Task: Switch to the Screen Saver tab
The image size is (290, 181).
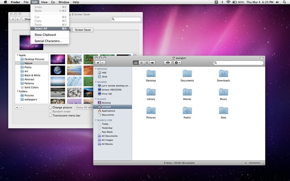Action: 83,30
